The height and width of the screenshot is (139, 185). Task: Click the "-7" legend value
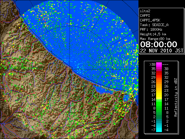point(153,130)
